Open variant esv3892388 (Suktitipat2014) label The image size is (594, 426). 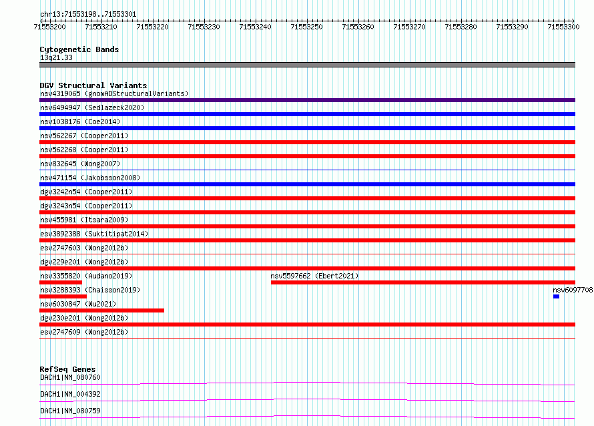click(x=94, y=234)
